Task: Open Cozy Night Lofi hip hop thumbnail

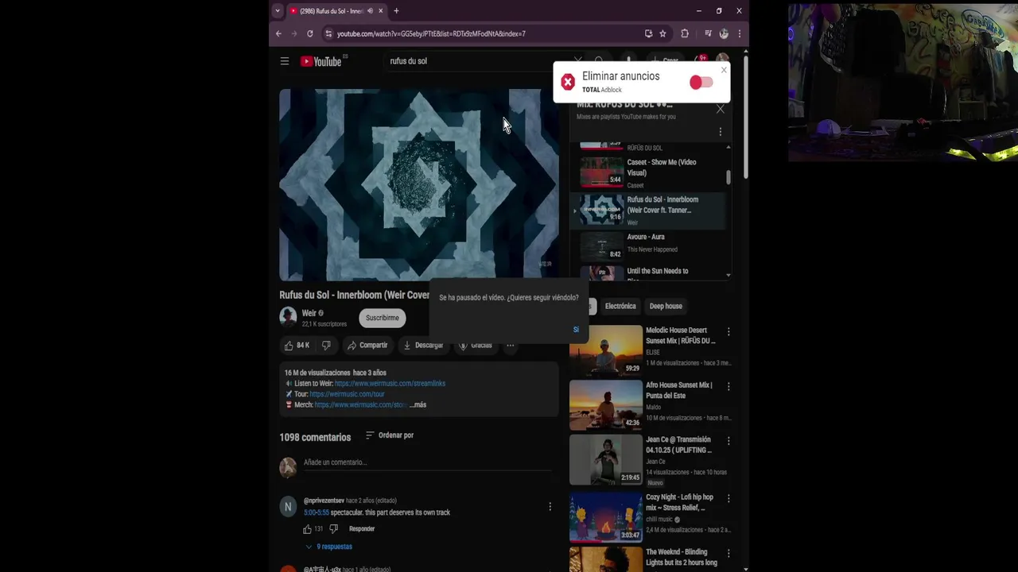Action: 605,517
